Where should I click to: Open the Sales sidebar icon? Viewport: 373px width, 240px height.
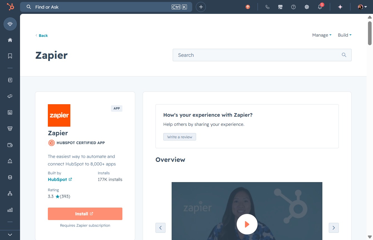[x=10, y=129]
